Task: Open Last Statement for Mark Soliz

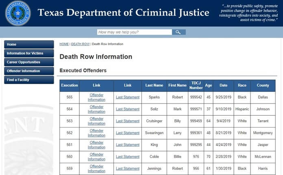Action: tap(128, 109)
